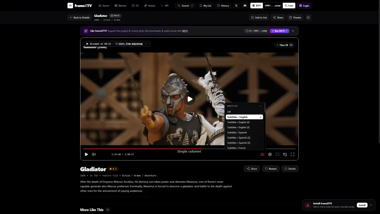
Task: Click the Start from beginning link
Action: [x=130, y=44]
